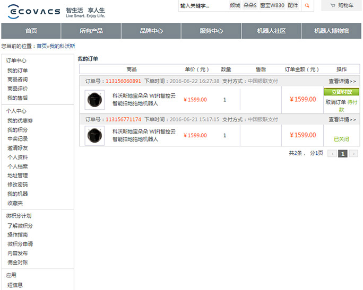Viewport: 363px width, 290px height.
Task: View details of order 113156771174
Action: click(x=342, y=119)
